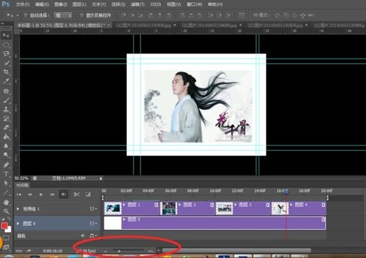Open the filmstrip menu for 图层 0 track

tap(93, 223)
